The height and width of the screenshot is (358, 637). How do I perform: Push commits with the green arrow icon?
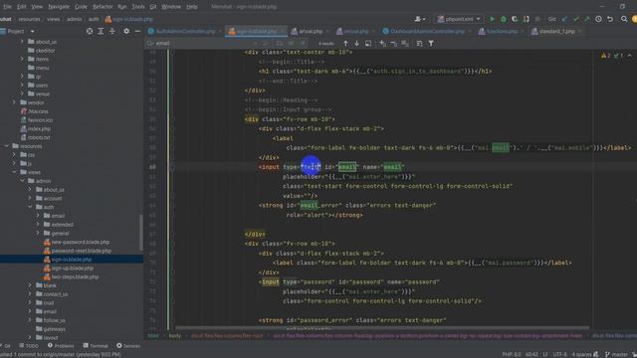[x=587, y=19]
